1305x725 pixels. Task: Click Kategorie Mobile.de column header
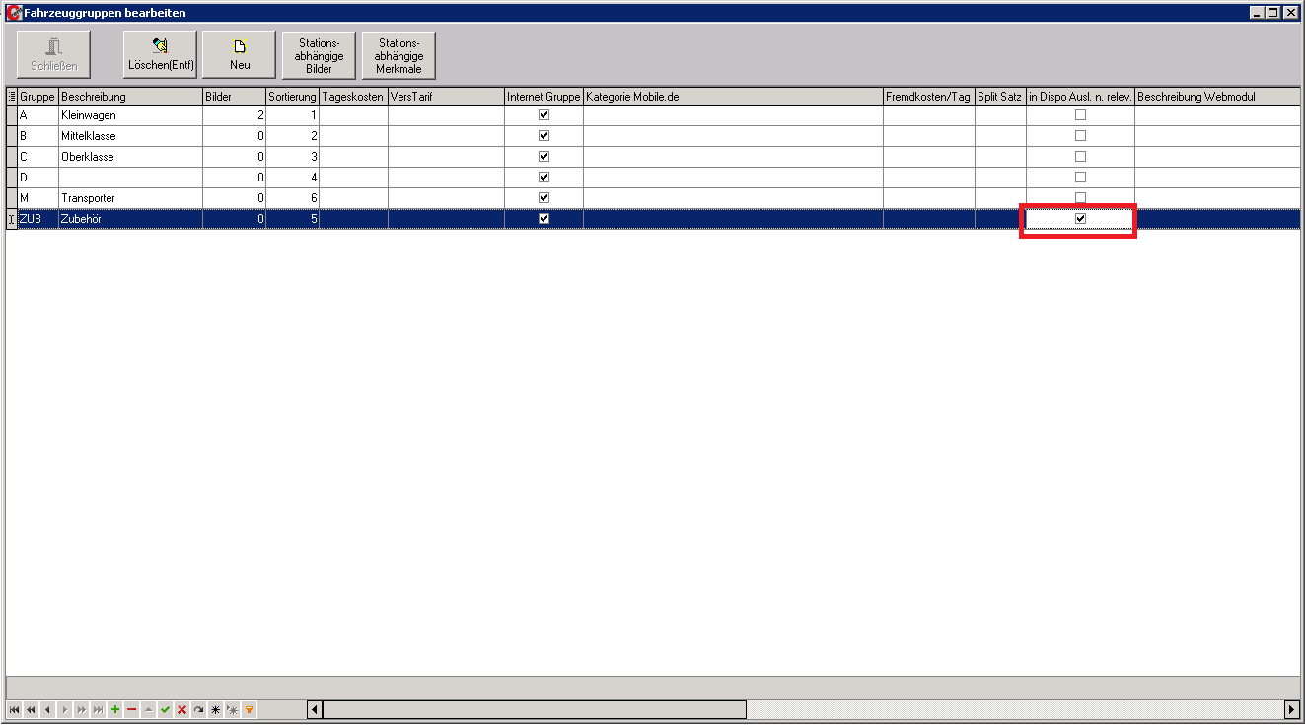coord(733,97)
